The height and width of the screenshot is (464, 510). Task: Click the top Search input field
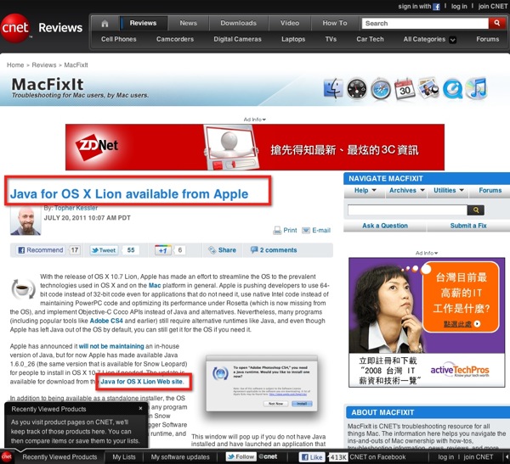tap(425, 23)
